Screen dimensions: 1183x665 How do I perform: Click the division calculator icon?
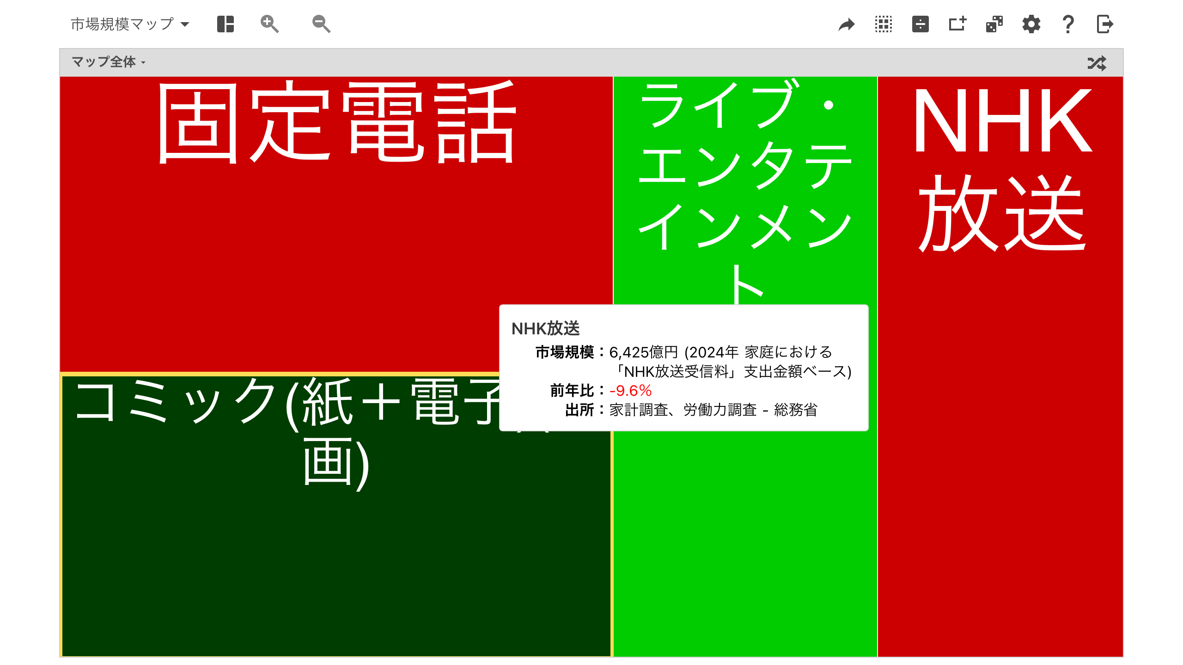click(921, 24)
